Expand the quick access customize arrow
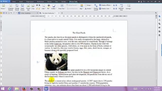This screenshot has width=162, height=91. (16, 13)
